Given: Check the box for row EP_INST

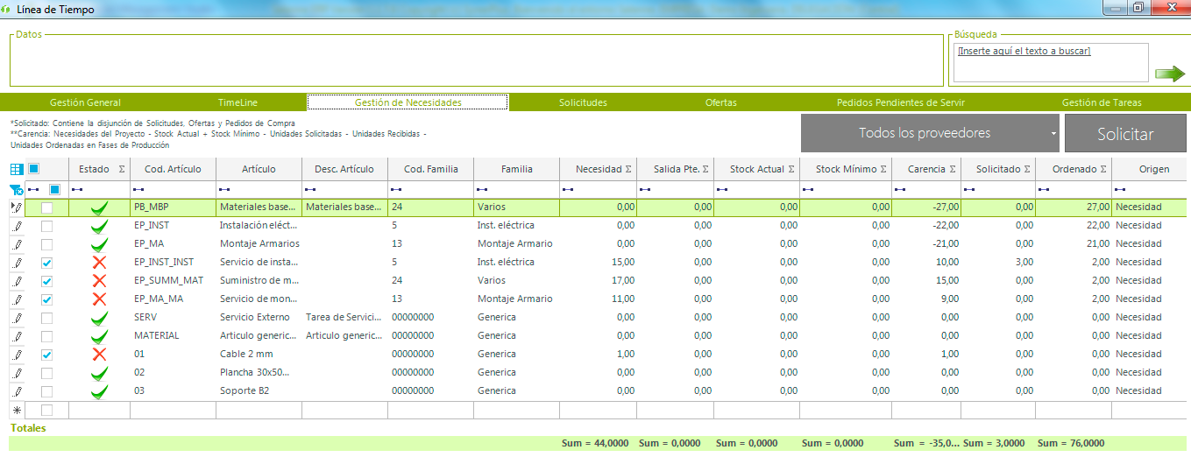Looking at the screenshot, I should 46,226.
